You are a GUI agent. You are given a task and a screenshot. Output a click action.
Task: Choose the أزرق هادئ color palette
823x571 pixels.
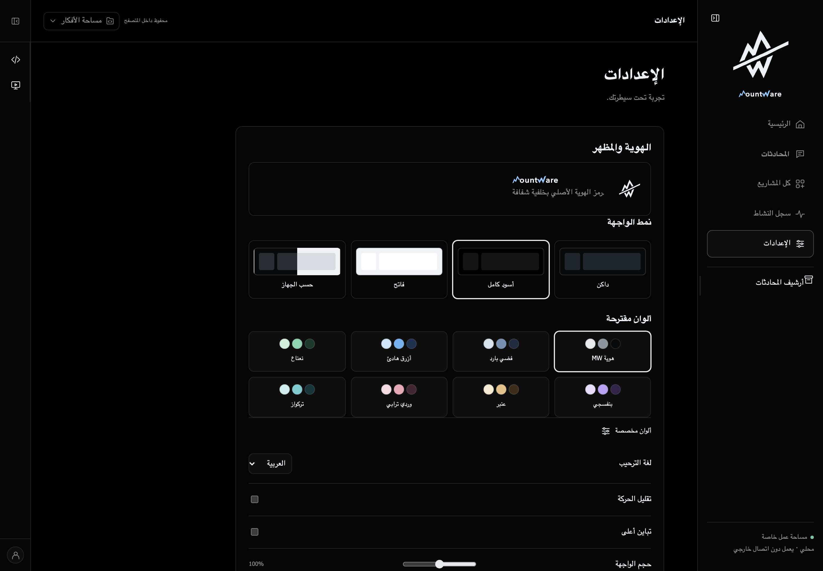point(399,351)
